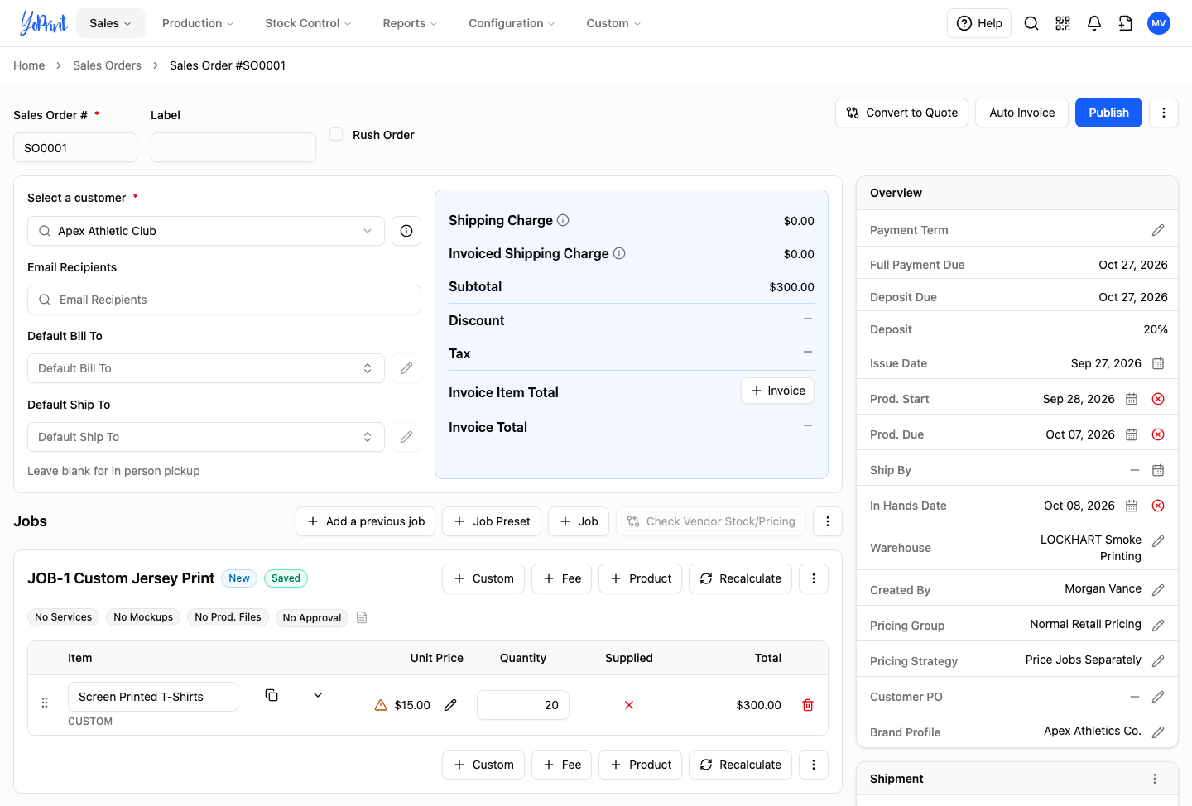Image resolution: width=1192 pixels, height=806 pixels.
Task: Open the Apex Athletic Club customer dropdown
Action: [x=206, y=231]
